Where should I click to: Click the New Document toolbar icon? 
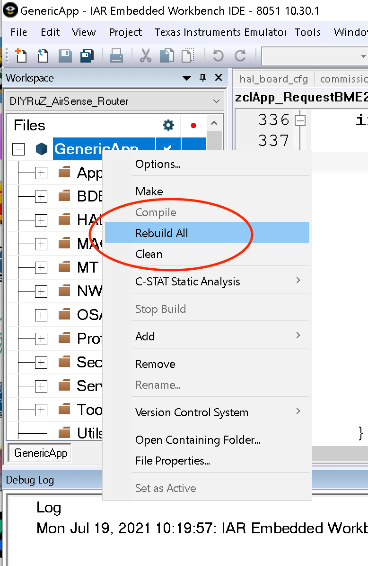pos(20,56)
